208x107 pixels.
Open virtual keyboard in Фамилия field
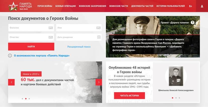coord(51,28)
